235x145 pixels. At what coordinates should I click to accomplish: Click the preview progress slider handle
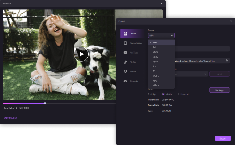45,103
